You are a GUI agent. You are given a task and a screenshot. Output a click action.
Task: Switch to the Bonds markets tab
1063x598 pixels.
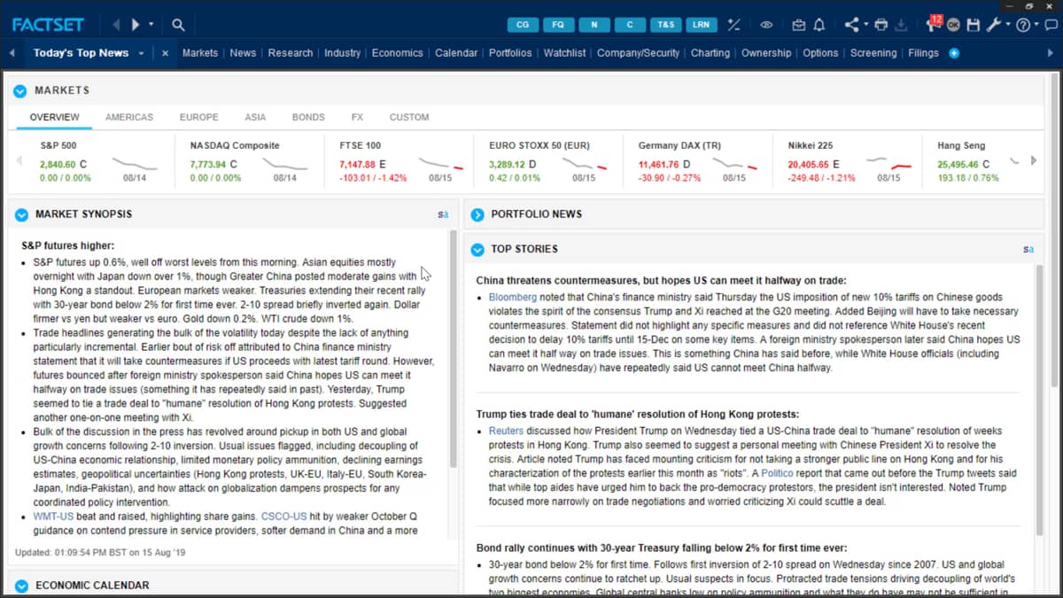(x=308, y=117)
